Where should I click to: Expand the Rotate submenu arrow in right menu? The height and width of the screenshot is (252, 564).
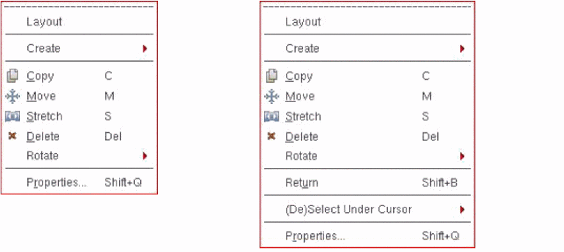[463, 156]
